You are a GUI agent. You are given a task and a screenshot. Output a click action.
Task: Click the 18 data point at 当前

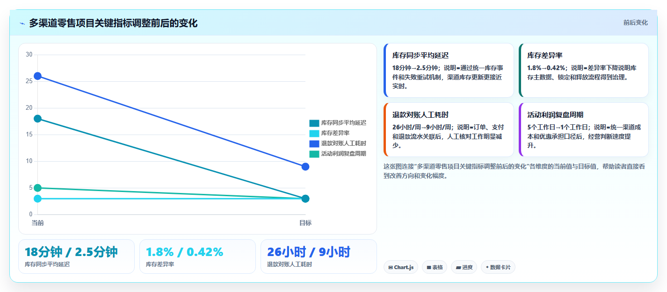(38, 119)
